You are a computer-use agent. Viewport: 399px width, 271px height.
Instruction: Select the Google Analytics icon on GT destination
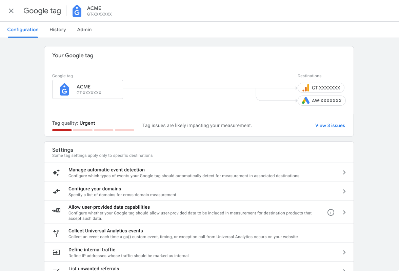coord(305,88)
